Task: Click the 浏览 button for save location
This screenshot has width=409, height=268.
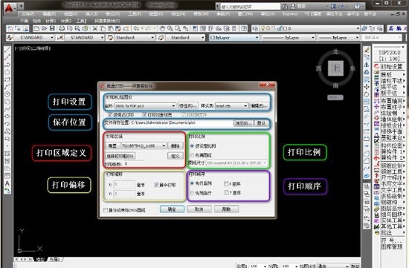Action: (243, 123)
